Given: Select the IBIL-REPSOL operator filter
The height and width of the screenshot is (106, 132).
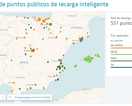Looking at the screenshot, I should 117,45.
